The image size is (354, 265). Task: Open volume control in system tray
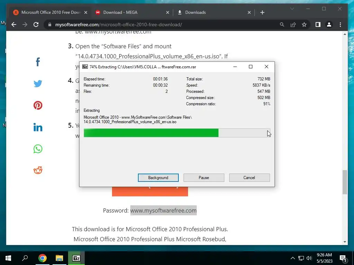[309, 258]
